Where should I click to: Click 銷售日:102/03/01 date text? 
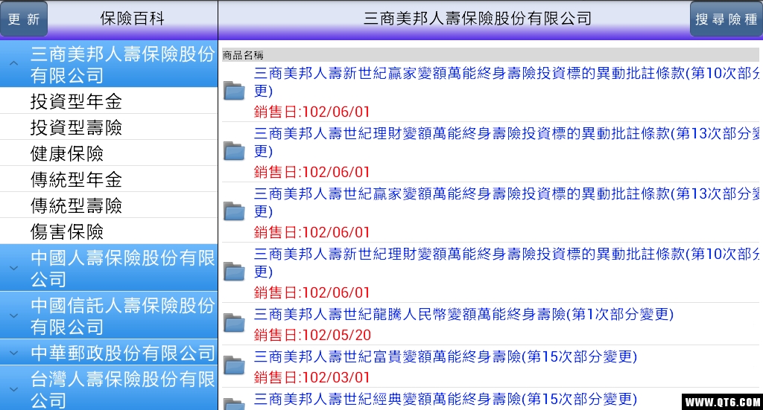pyautogui.click(x=312, y=377)
